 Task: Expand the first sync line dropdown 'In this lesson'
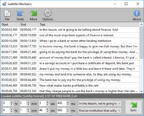[x=119, y=104]
